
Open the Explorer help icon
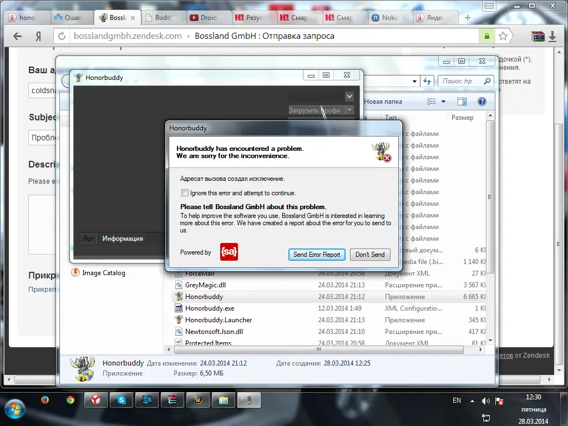481,102
